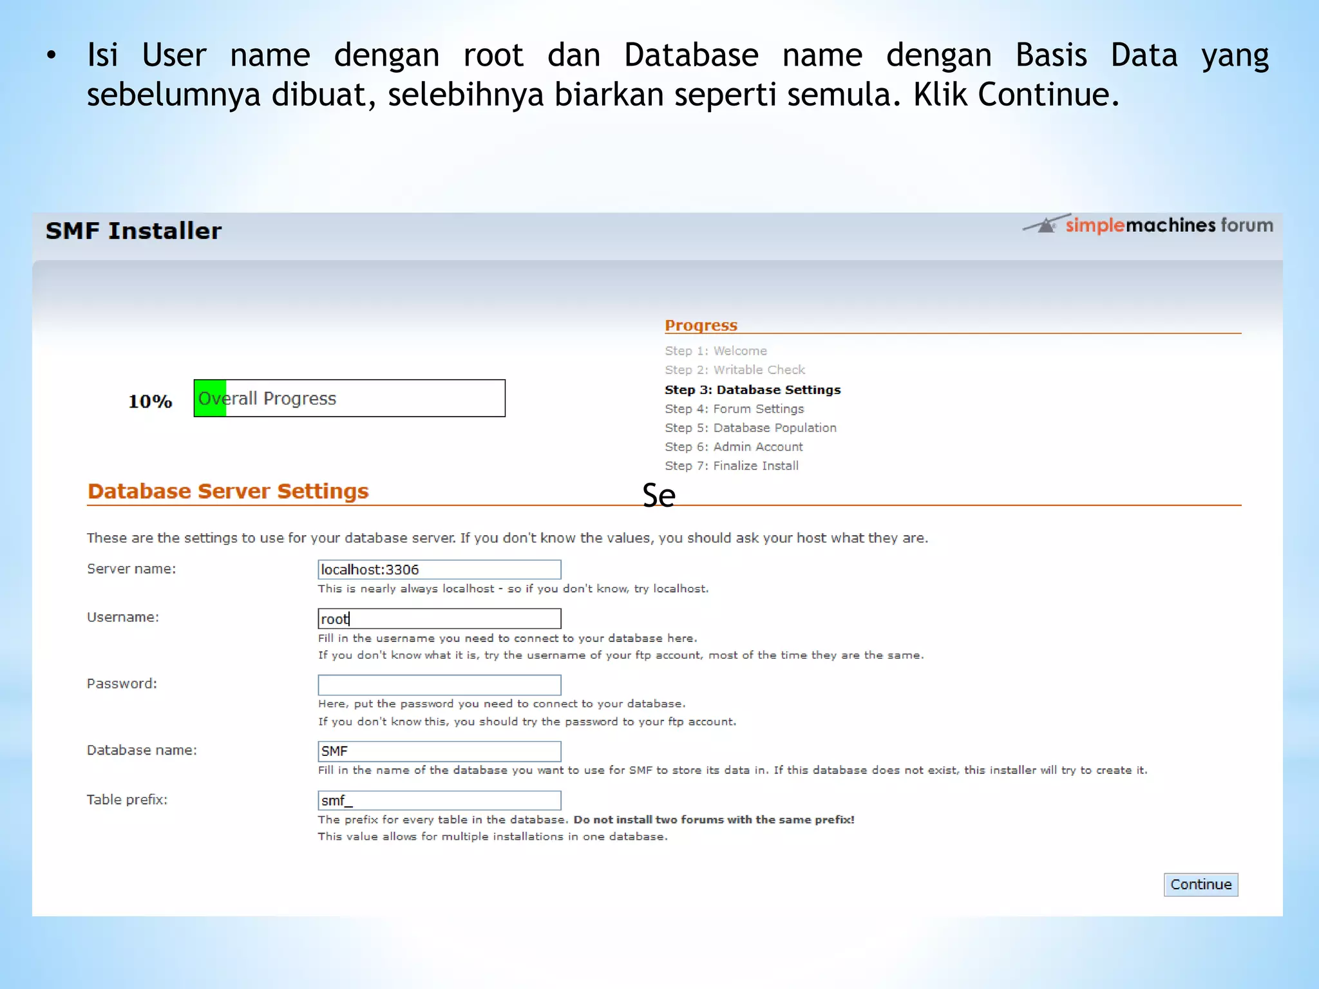Click the 'Progress' heading
The width and height of the screenshot is (1319, 989).
[701, 325]
